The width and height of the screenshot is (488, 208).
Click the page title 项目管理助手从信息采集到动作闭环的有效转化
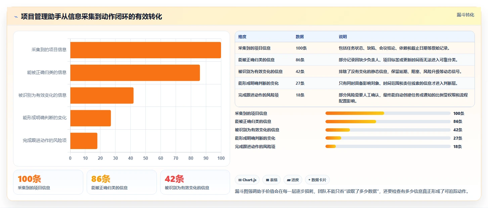click(91, 17)
